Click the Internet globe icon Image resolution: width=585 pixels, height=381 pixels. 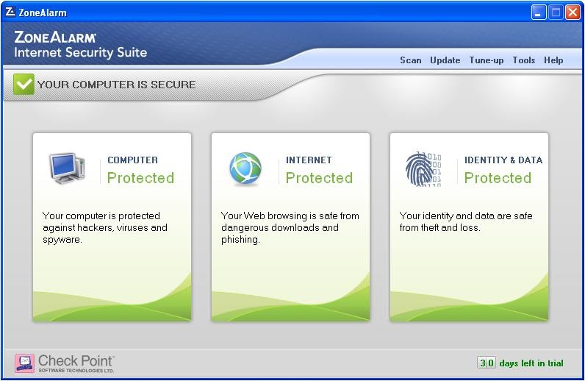pos(245,169)
